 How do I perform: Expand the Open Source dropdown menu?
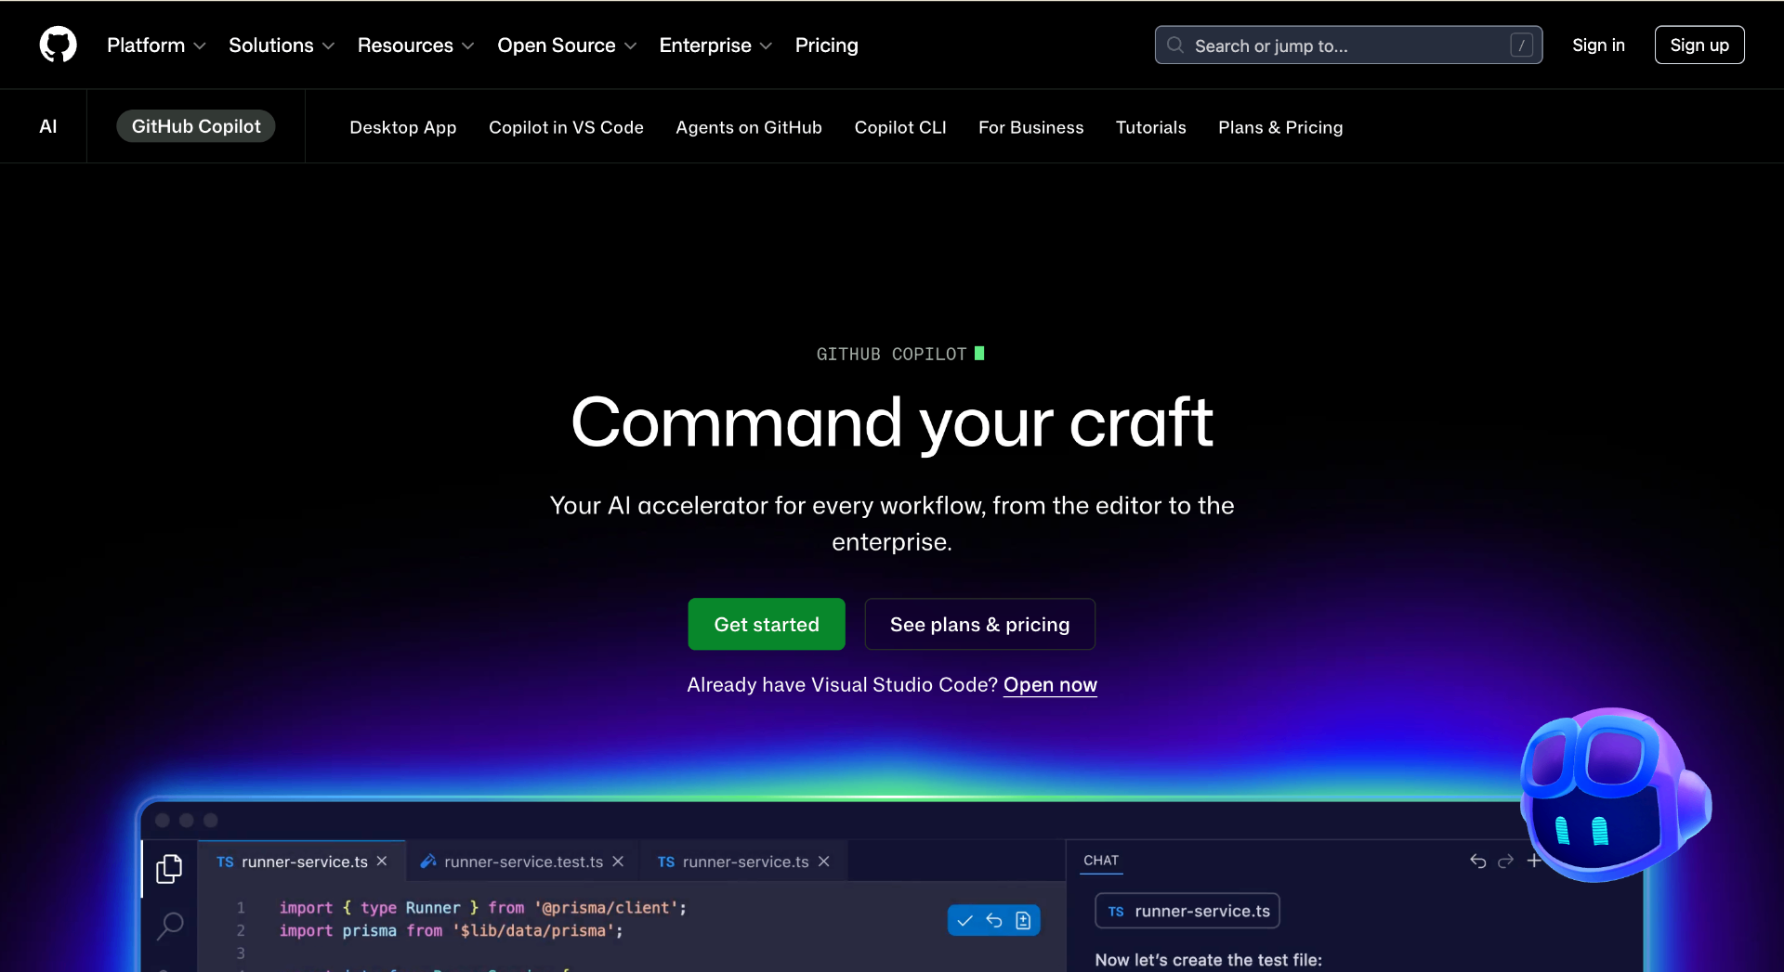(567, 45)
